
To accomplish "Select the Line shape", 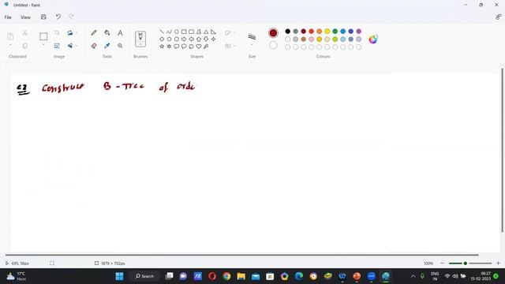I will pos(162,32).
